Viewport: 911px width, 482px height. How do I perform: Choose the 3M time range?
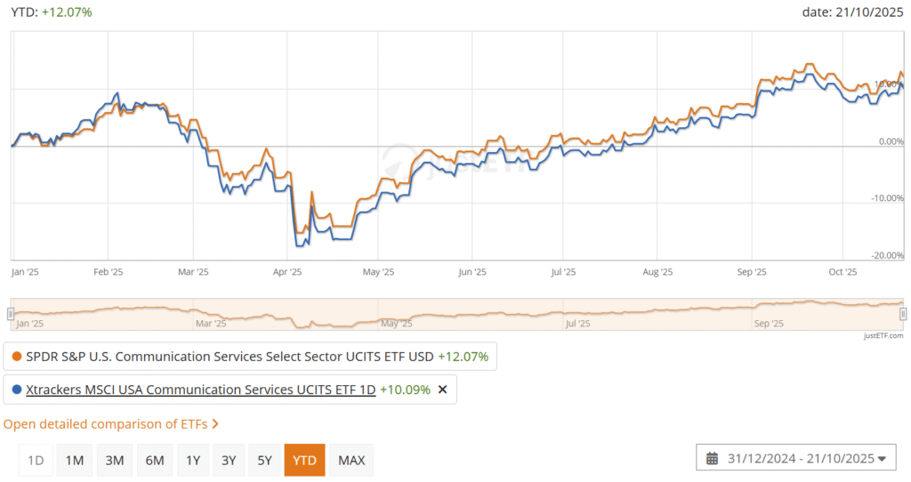[x=114, y=460]
